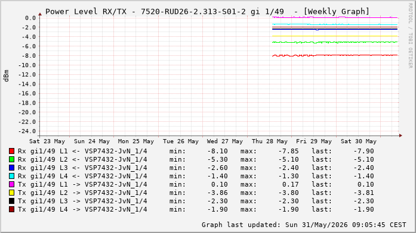Click the magenta Tx L1 line in the graph
The image size is (416, 233).
click(x=335, y=17)
